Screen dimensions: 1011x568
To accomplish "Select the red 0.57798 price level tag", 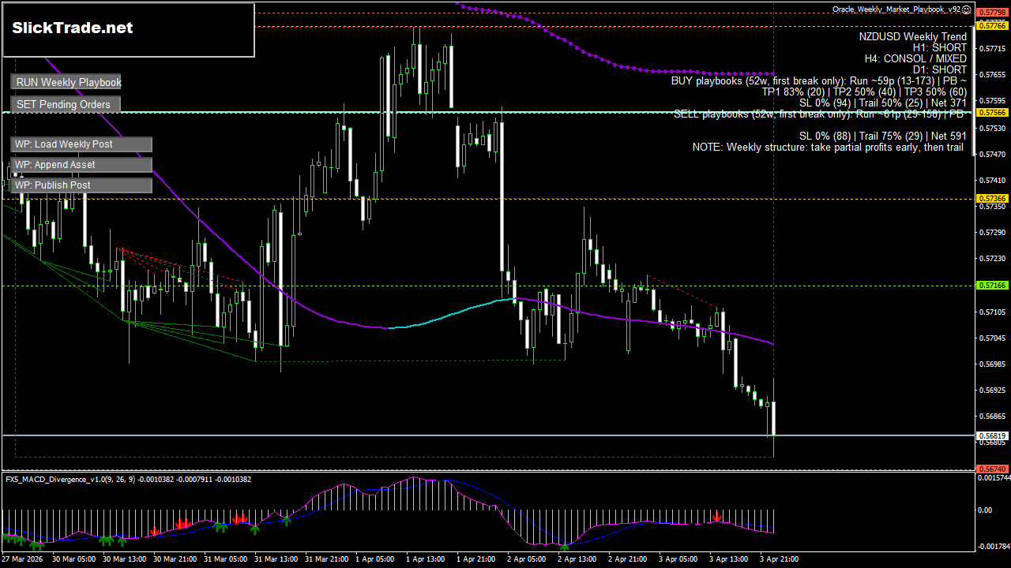I will coord(992,13).
